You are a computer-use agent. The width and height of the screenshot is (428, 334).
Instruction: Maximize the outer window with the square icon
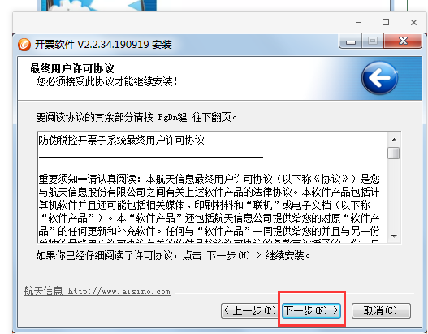coord(386,22)
